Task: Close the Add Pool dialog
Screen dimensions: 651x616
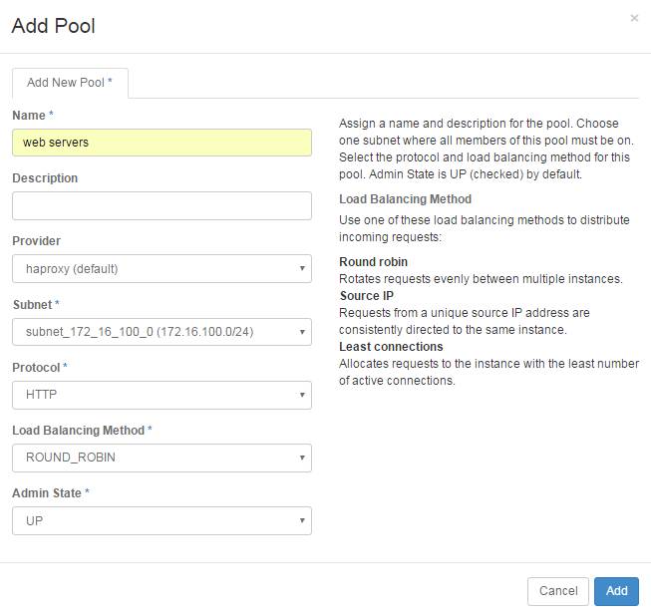Action: [634, 18]
